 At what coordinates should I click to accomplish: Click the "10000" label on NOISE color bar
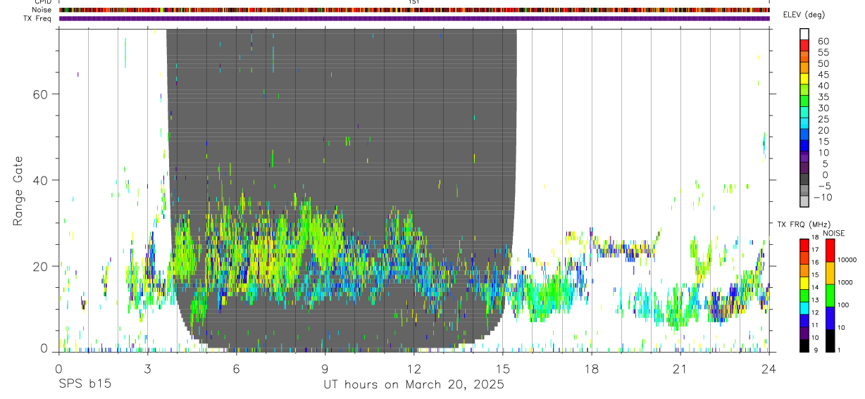[x=847, y=260]
